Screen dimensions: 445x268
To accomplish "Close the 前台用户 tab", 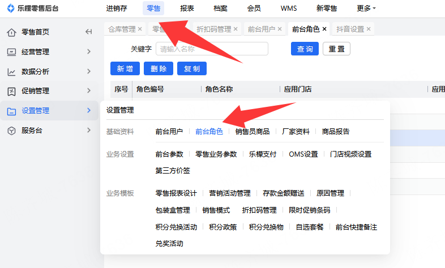I will coord(280,29).
